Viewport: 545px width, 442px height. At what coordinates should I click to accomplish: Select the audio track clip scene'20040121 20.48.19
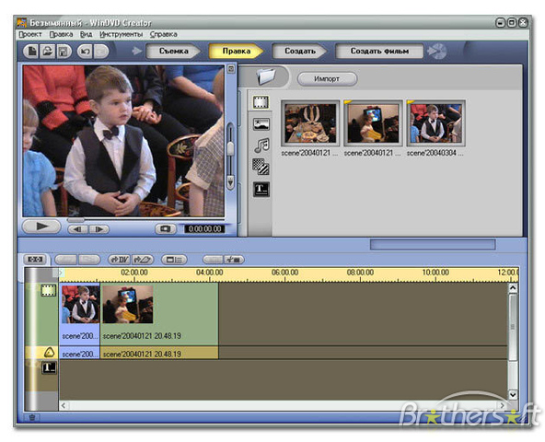click(159, 354)
